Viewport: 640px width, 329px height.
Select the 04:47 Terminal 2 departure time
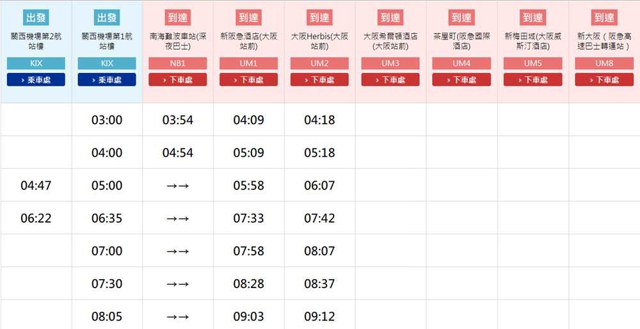coord(36,186)
